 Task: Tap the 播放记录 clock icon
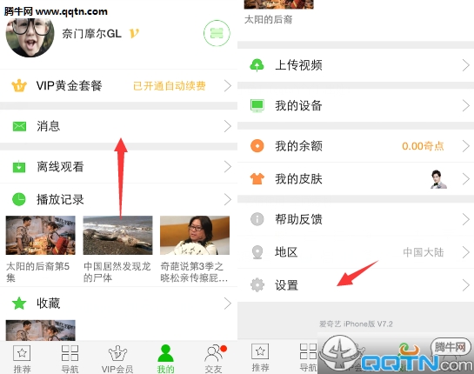coord(19,199)
